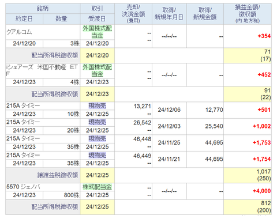The height and width of the screenshot is (219, 277).
Task: Click the +1,002 profit value
Action: (x=261, y=126)
